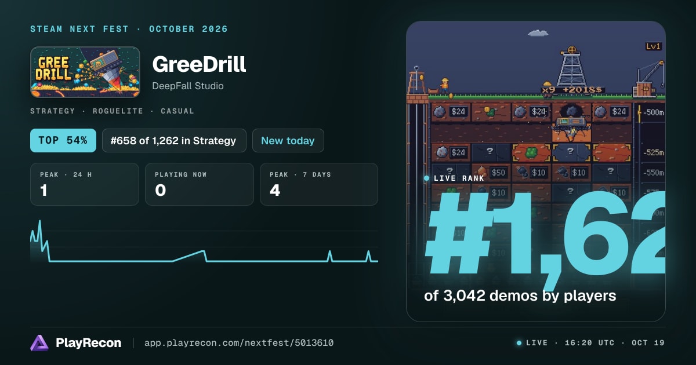Select the PLAYING NOW stat card
The image size is (696, 365).
point(200,184)
